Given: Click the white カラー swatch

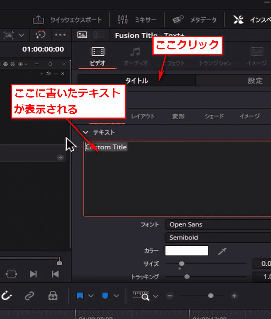Looking at the screenshot, I should (x=186, y=251).
